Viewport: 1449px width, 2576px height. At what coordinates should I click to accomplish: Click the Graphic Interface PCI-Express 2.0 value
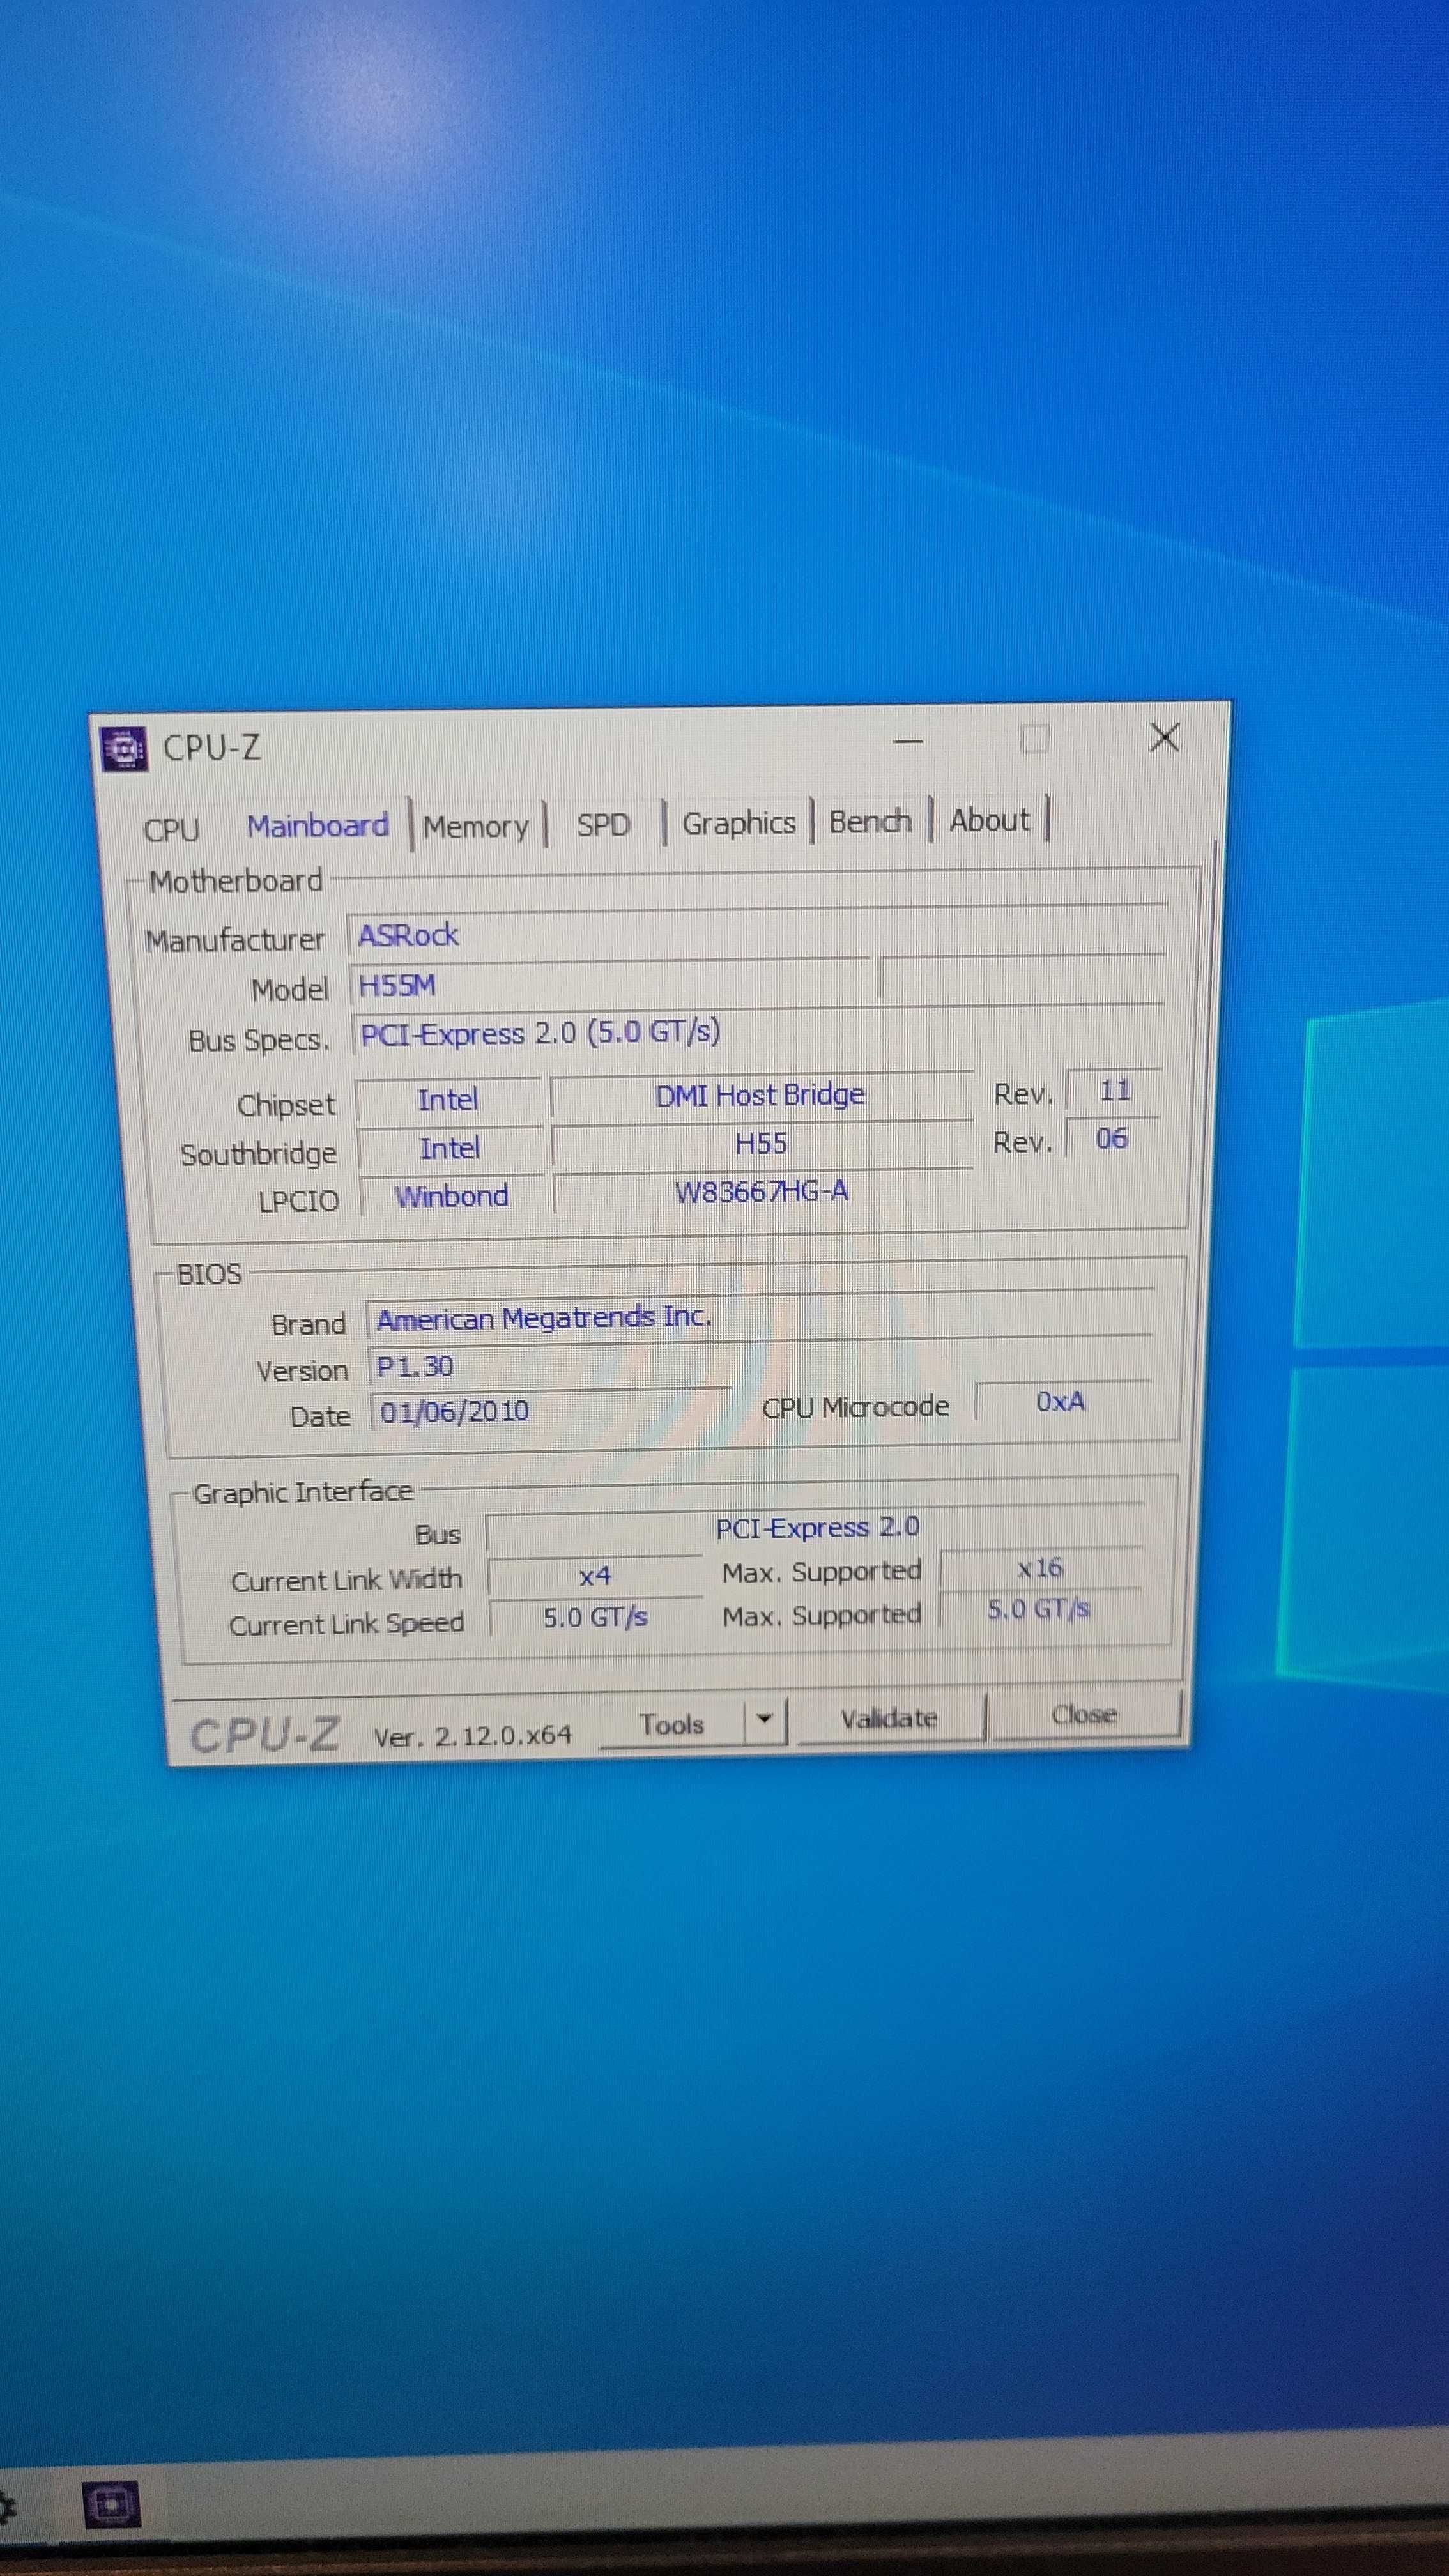tap(816, 1528)
